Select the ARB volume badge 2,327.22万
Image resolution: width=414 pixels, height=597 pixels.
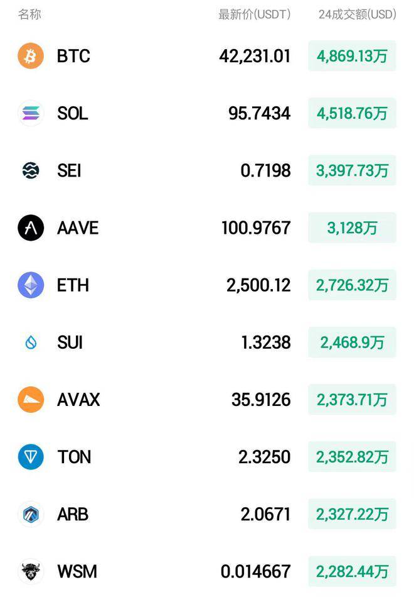coord(352,514)
